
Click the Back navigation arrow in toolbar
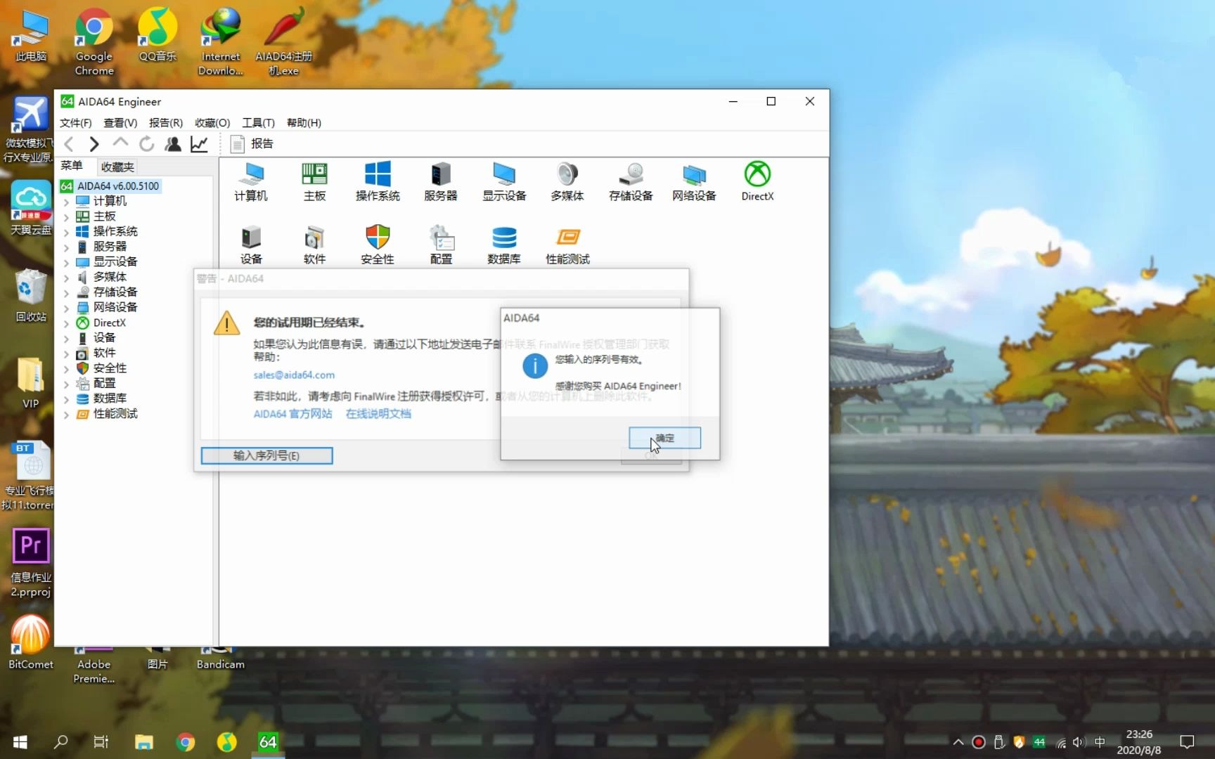[69, 144]
